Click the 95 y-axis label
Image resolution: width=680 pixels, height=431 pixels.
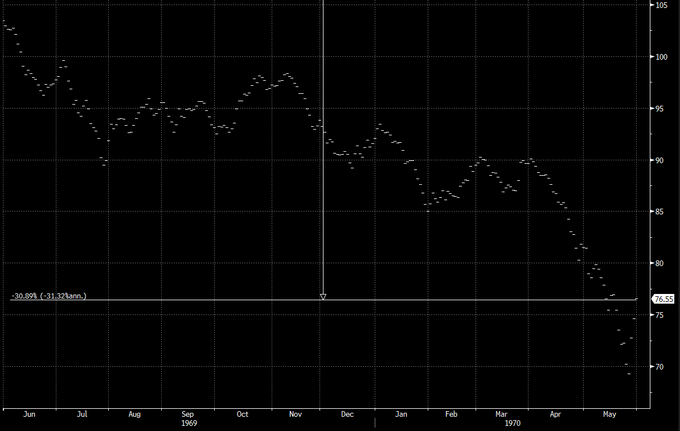(659, 109)
